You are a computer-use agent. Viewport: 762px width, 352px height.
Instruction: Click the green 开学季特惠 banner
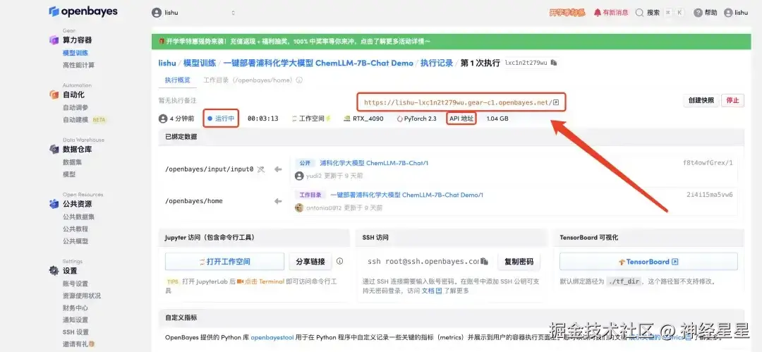coord(451,42)
